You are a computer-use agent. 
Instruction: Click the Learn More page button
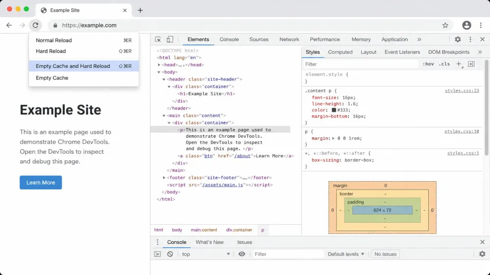[x=41, y=183]
